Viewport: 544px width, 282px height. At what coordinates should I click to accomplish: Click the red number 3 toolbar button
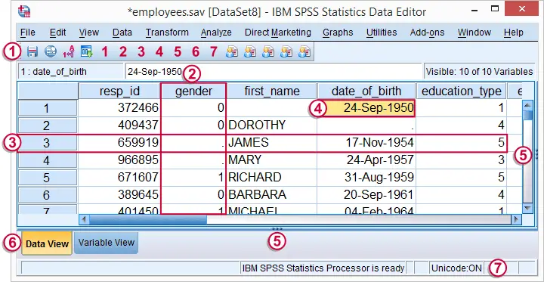[141, 52]
